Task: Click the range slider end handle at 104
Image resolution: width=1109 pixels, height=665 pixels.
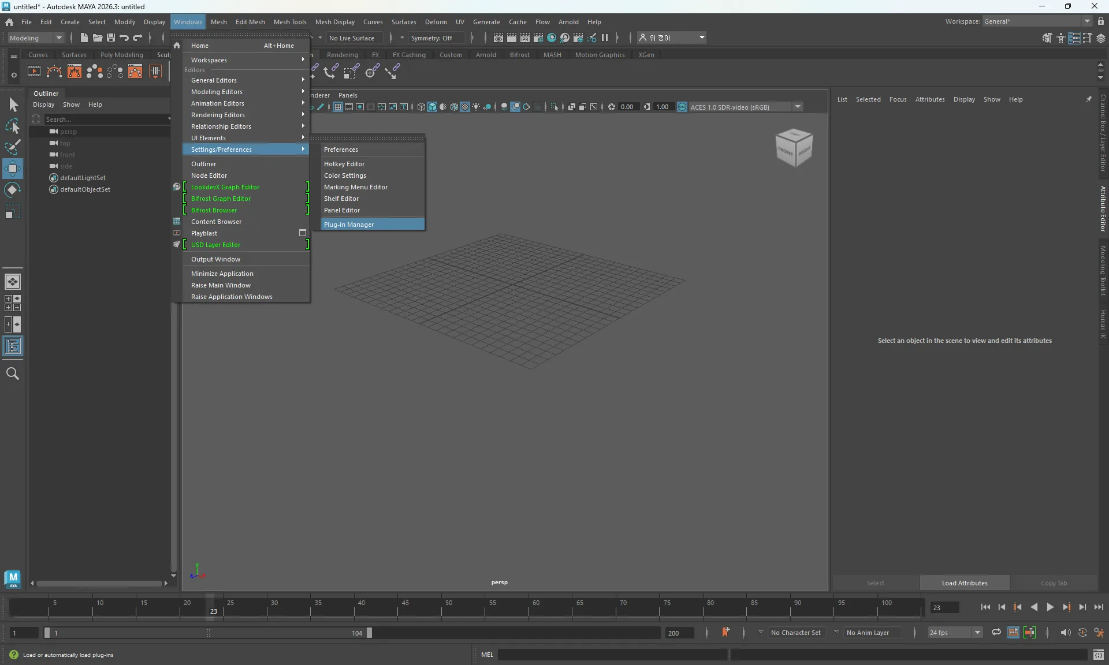Action: click(x=369, y=633)
